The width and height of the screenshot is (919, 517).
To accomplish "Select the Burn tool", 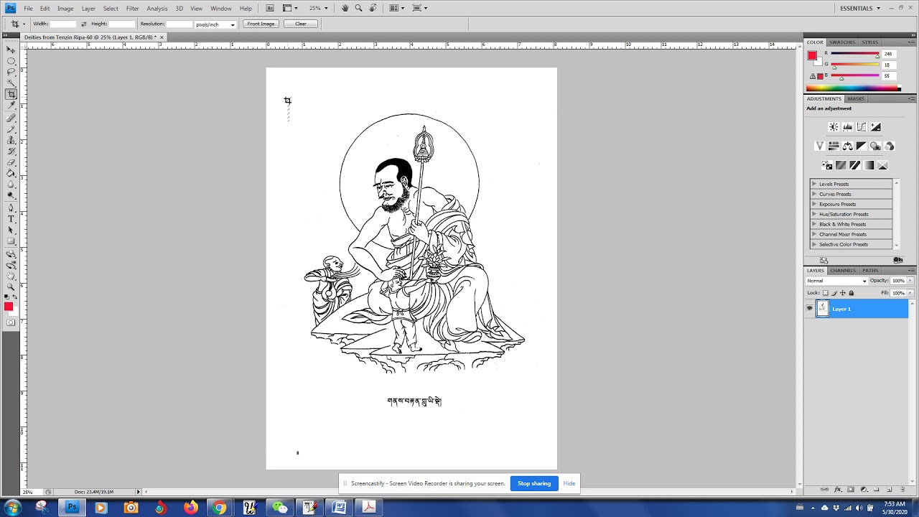I will [x=11, y=196].
